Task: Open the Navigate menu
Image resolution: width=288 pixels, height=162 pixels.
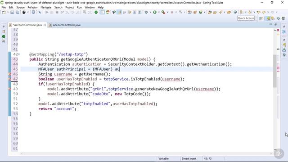Action: point(46,7)
